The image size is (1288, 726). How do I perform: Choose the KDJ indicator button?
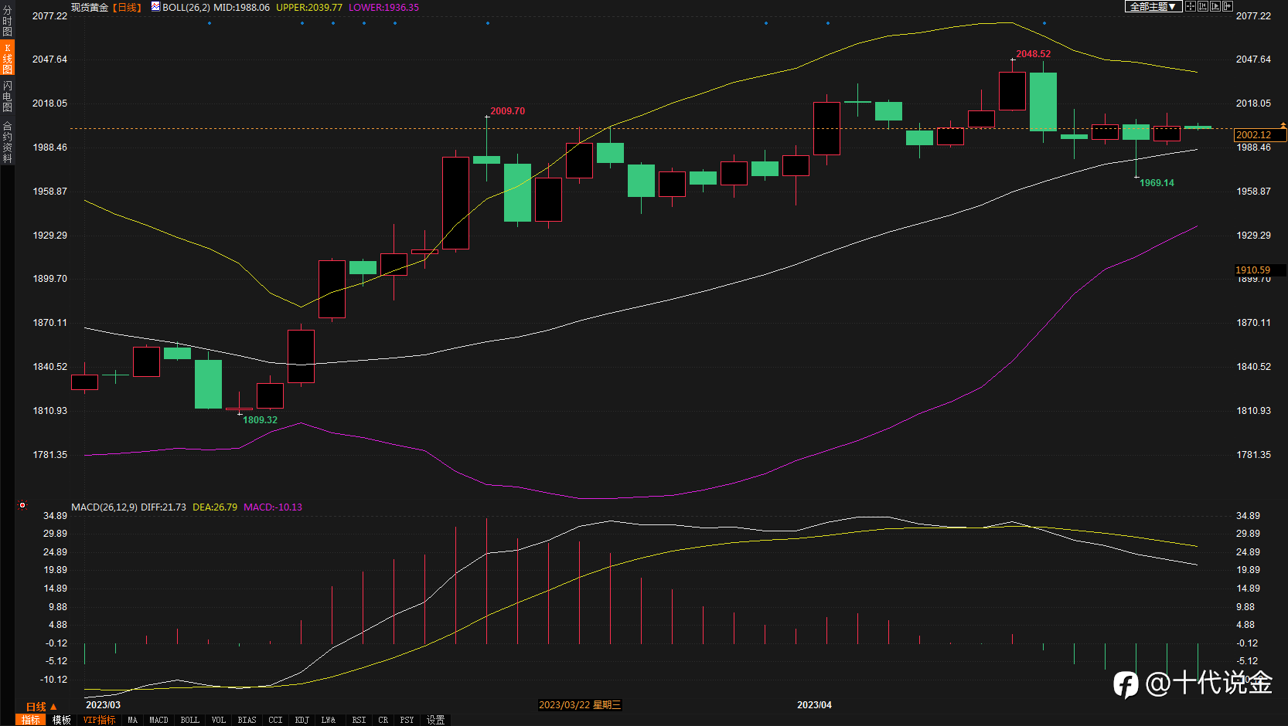[302, 720]
